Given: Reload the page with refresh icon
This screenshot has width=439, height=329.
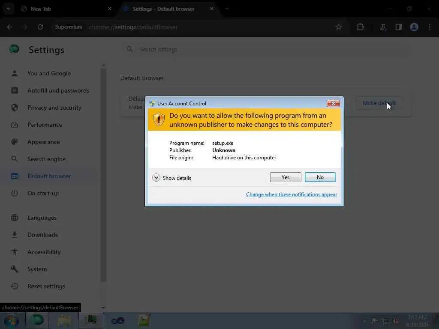Looking at the screenshot, I should click(x=40, y=27).
